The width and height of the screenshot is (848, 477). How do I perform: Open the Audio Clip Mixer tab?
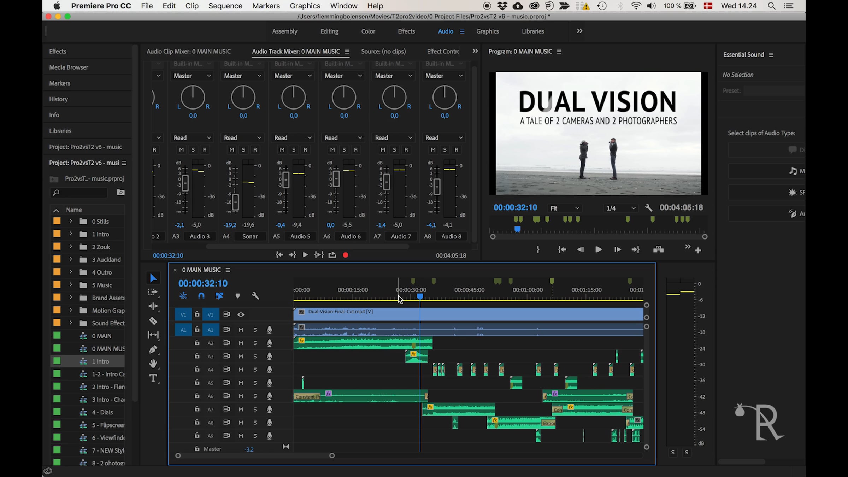[189, 51]
